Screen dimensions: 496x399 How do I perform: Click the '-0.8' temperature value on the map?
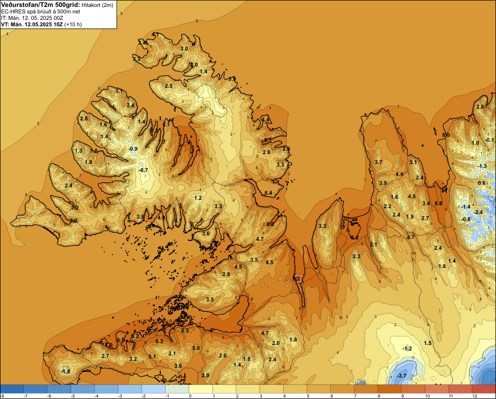466,220
